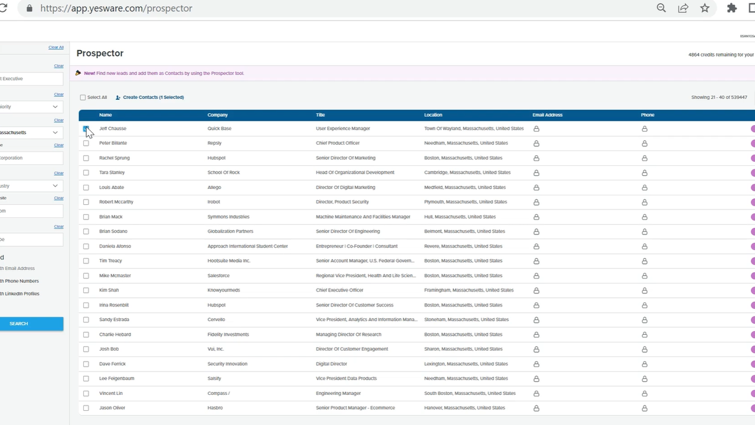The width and height of the screenshot is (755, 425).
Task: Unlock phone number for Charlie Hebard
Action: 645,335
